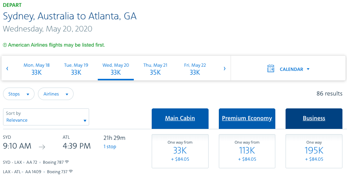Viewport: 347px width, 177px height.
Task: Expand the Calendar dropdown arrow
Action: [308, 69]
